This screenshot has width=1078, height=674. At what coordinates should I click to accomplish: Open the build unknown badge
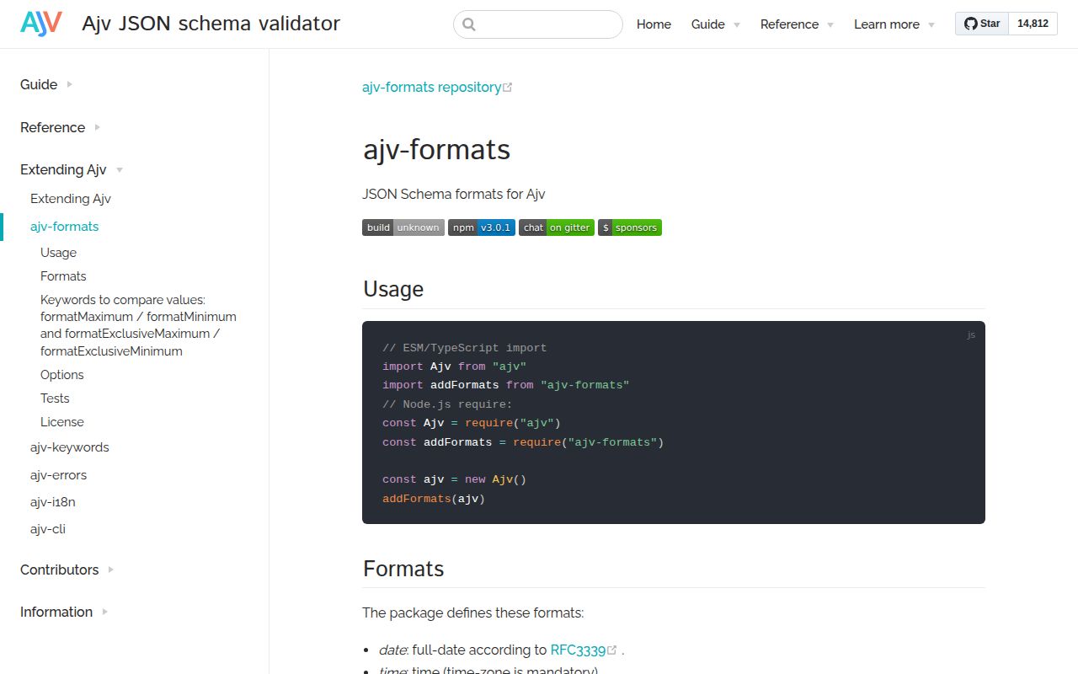click(x=403, y=227)
